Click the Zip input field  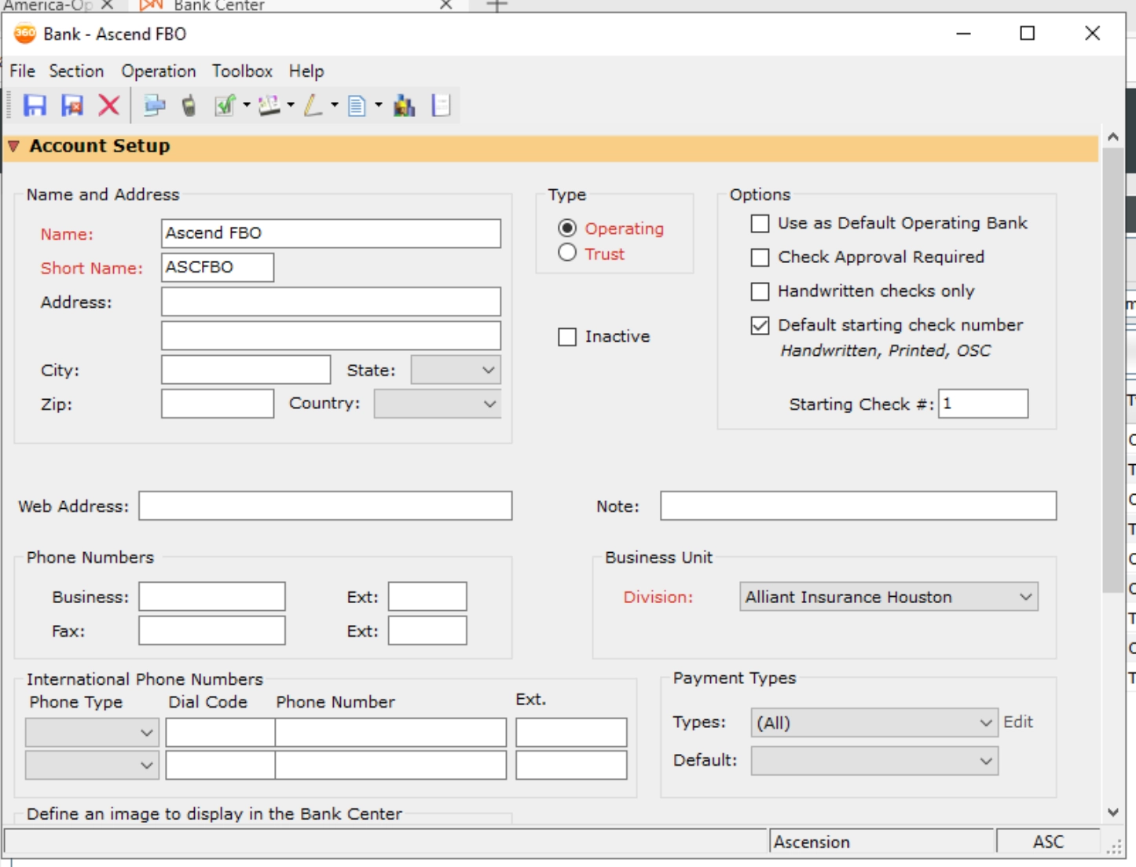click(218, 404)
